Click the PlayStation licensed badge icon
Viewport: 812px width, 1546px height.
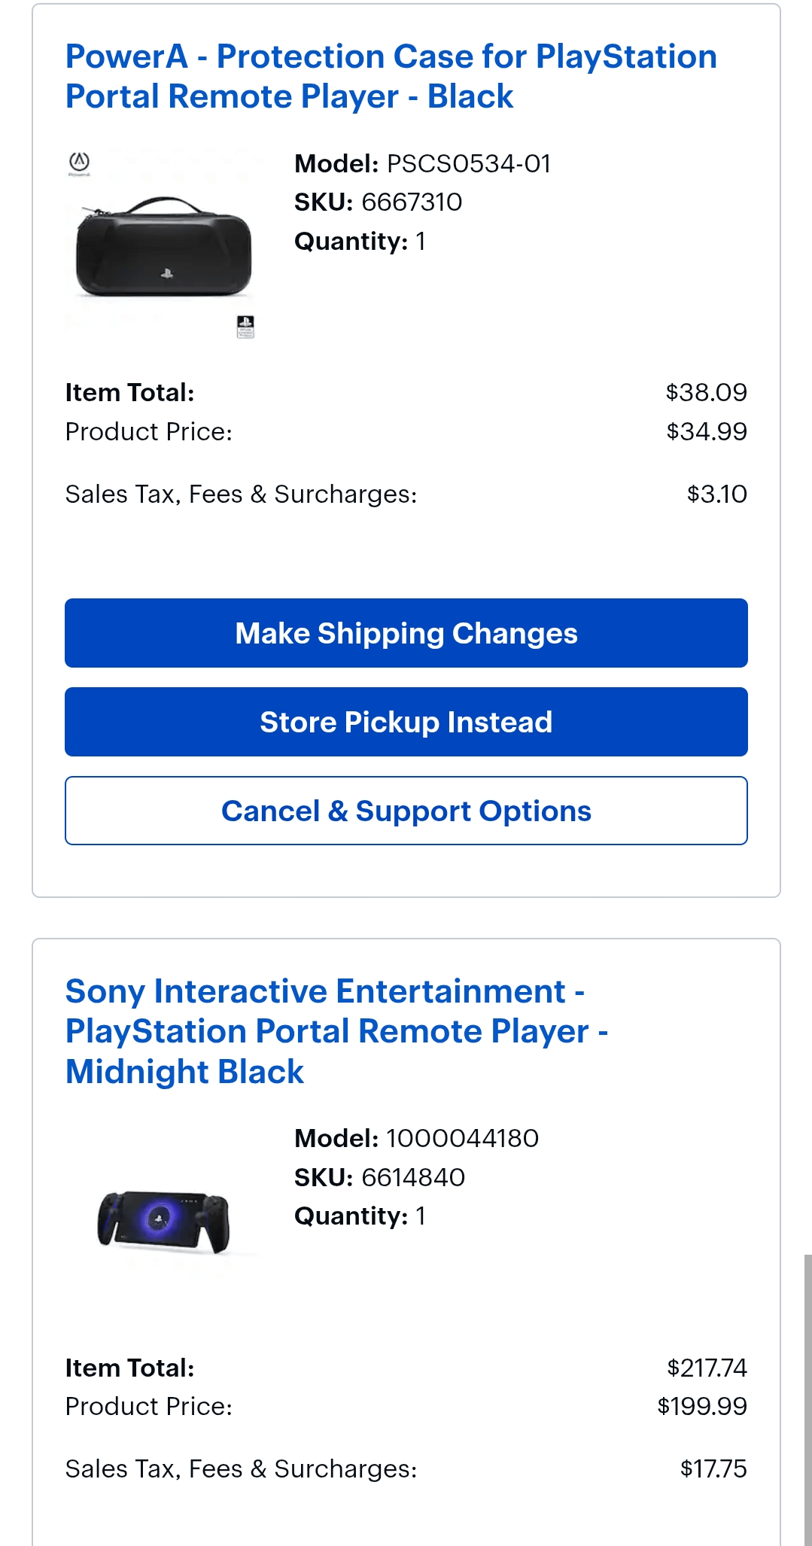pyautogui.click(x=245, y=327)
